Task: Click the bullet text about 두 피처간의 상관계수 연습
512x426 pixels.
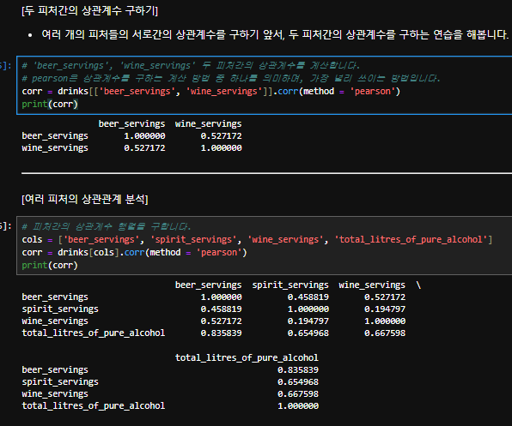Action: (x=275, y=34)
